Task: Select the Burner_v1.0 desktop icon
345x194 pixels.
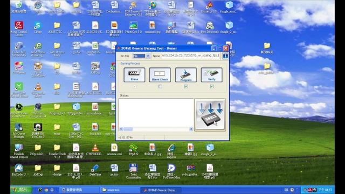Action: pyautogui.click(x=209, y=7)
